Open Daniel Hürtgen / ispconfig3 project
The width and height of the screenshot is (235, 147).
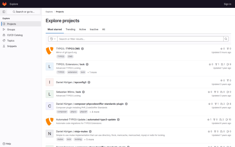[71, 82]
